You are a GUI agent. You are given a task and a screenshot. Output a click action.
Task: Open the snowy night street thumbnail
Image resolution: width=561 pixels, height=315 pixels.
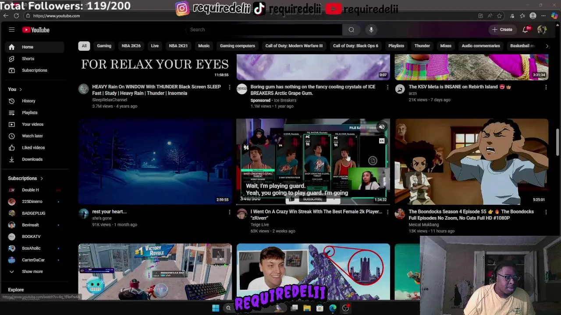click(155, 161)
